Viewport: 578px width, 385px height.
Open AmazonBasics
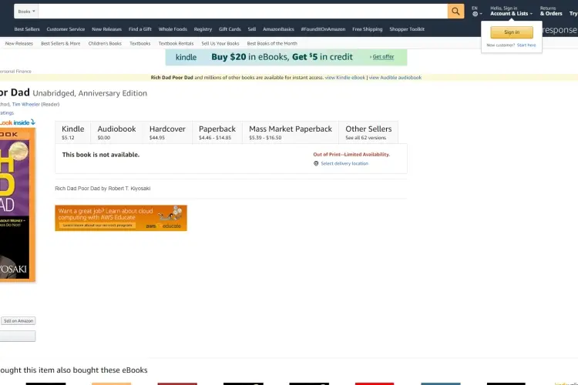pyautogui.click(x=278, y=29)
